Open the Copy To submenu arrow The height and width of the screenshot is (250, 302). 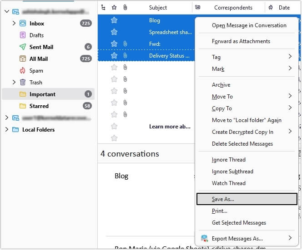pyautogui.click(x=290, y=108)
